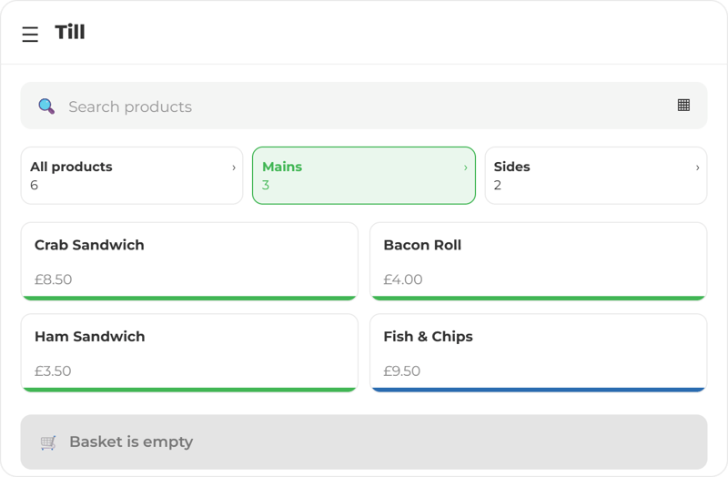Click the green bar under Crab Sandwich
Screen dimensions: 728x477
coord(189,299)
